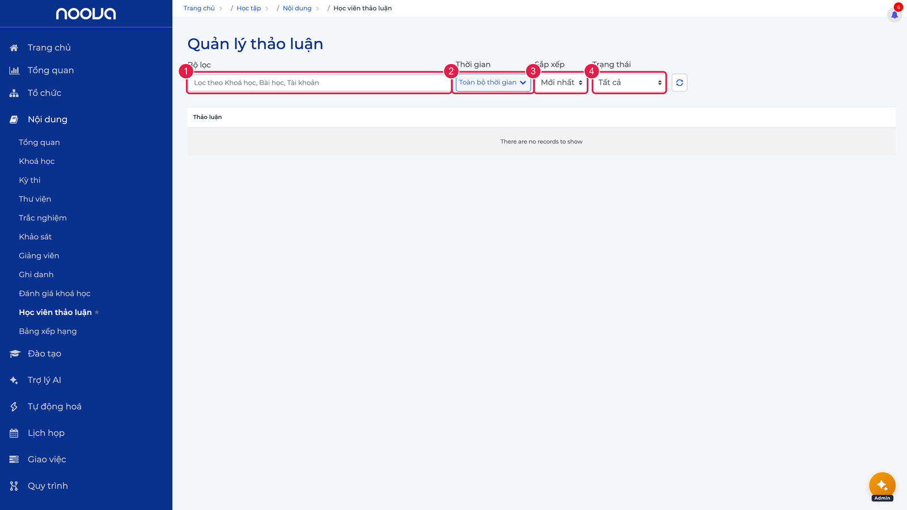Screen dimensions: 907x510
Task: Click the Noova logo
Action: point(86,14)
